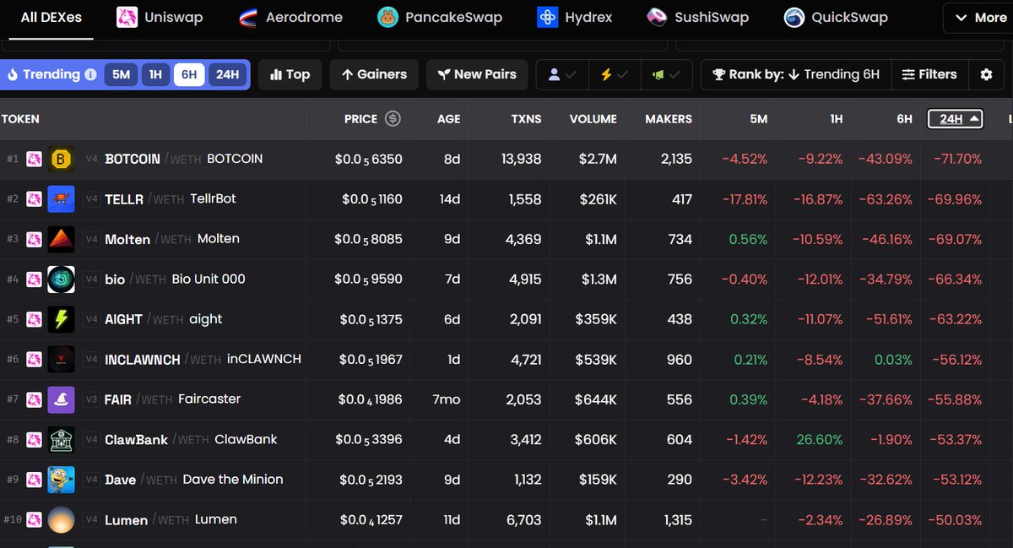
Task: Click the TOKEN column header
Action: tap(20, 119)
